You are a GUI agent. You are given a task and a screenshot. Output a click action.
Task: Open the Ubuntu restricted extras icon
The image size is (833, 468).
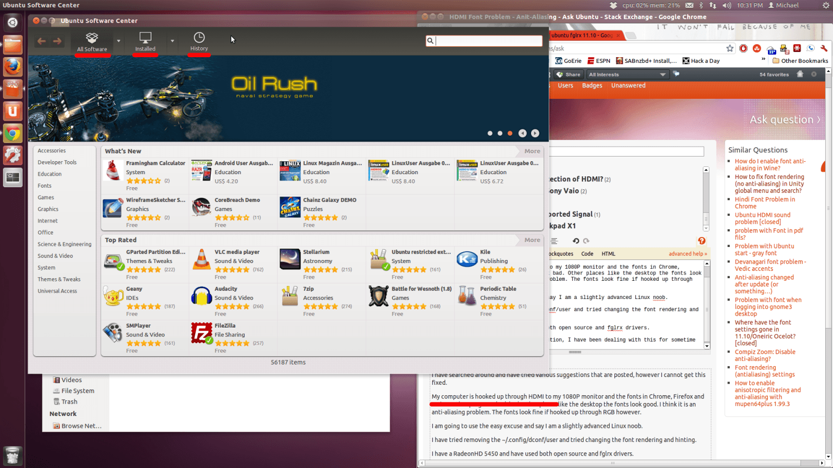click(x=379, y=259)
